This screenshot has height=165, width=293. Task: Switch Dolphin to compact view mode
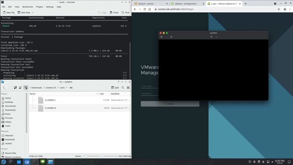click(20, 88)
